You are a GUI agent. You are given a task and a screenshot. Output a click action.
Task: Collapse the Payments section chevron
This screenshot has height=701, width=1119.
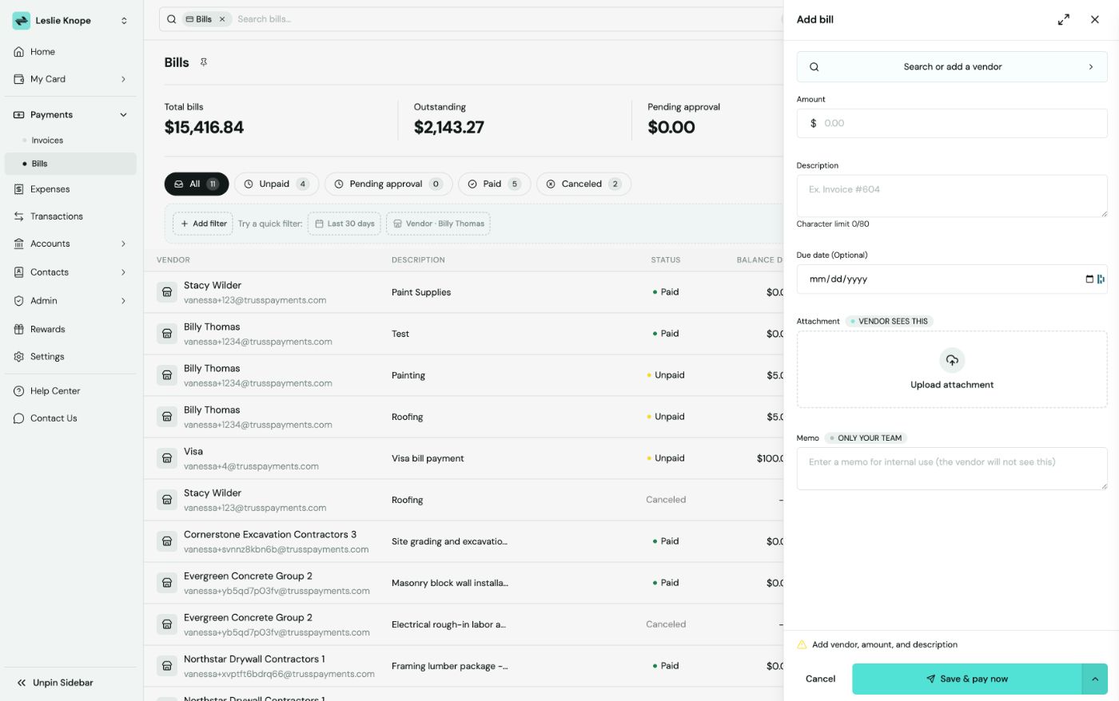[123, 115]
